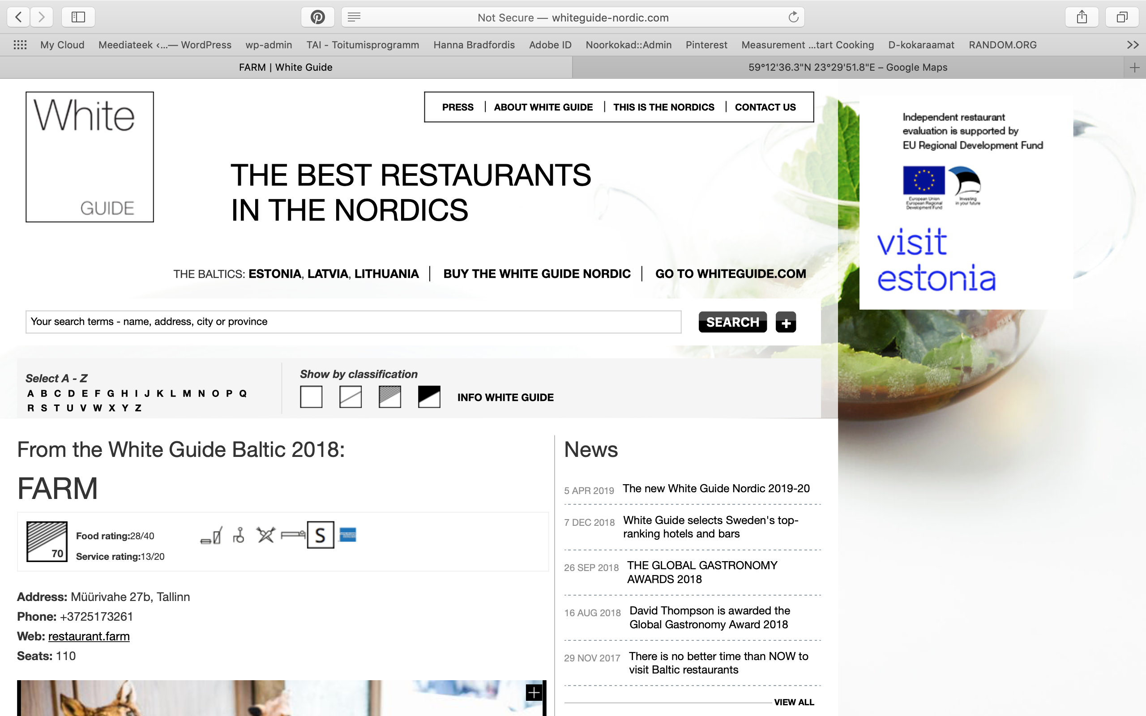The height and width of the screenshot is (716, 1146).
Task: Click the search terms input field
Action: click(x=353, y=322)
